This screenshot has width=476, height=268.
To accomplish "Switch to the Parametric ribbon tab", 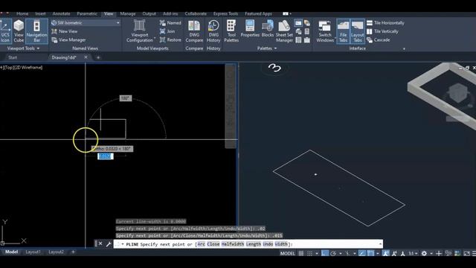I will pyautogui.click(x=87, y=13).
